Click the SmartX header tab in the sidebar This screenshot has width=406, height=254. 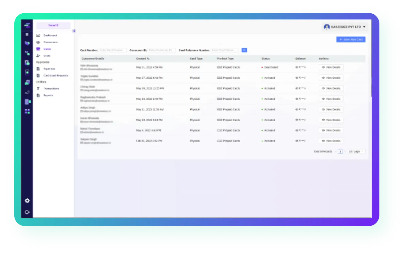coord(53,25)
